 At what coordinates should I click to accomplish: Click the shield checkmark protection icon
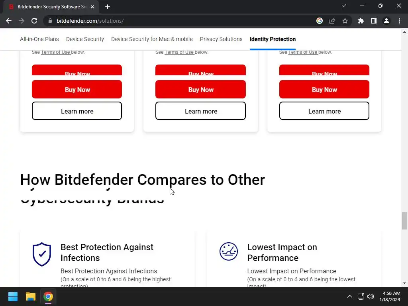tap(41, 254)
